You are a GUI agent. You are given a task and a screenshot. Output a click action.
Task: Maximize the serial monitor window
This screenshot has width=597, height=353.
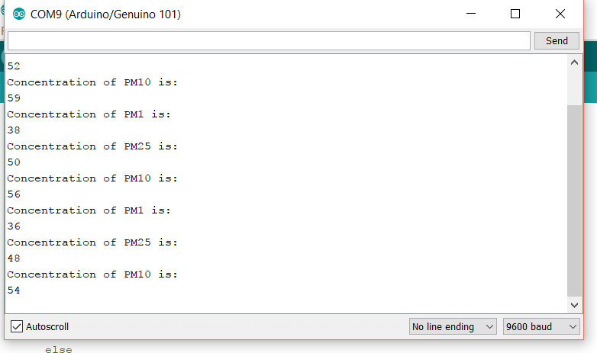[515, 14]
